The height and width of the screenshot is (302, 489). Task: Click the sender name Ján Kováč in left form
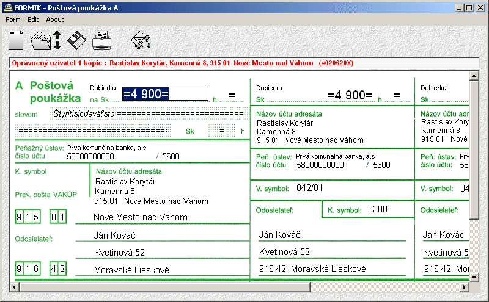click(114, 235)
